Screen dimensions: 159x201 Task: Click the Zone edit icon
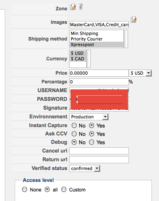[73, 7]
